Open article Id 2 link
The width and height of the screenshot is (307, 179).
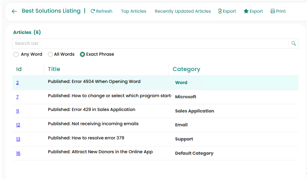[18, 83]
